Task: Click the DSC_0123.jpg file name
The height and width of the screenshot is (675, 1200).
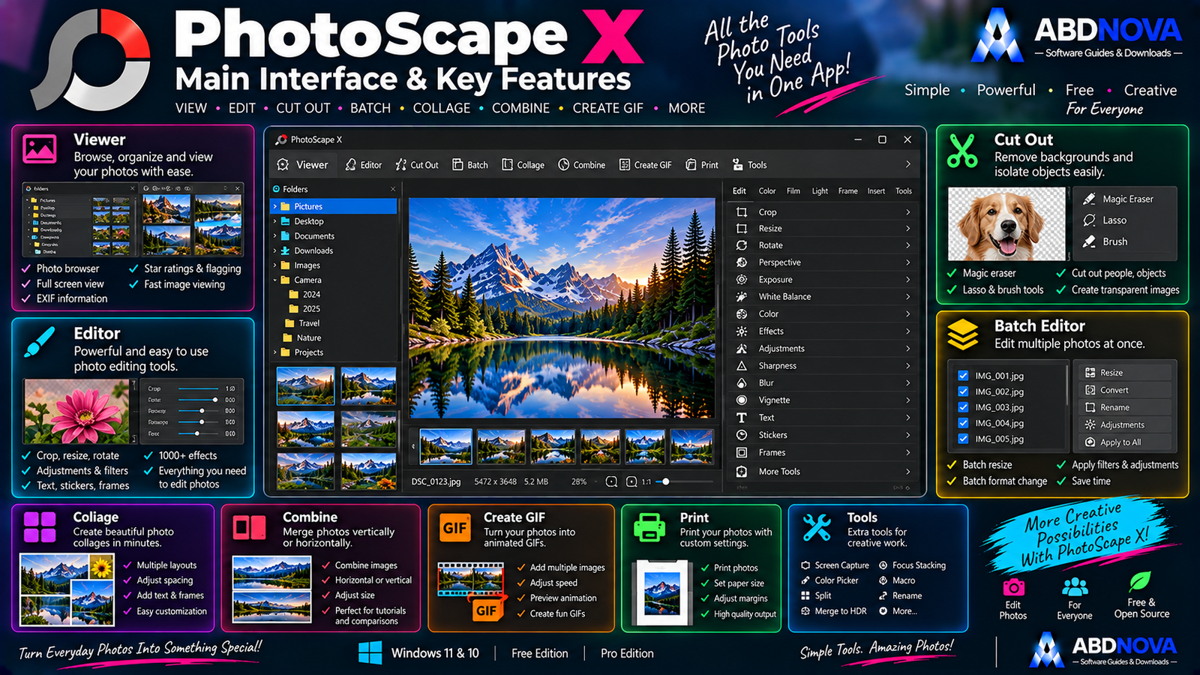Action: pos(436,481)
